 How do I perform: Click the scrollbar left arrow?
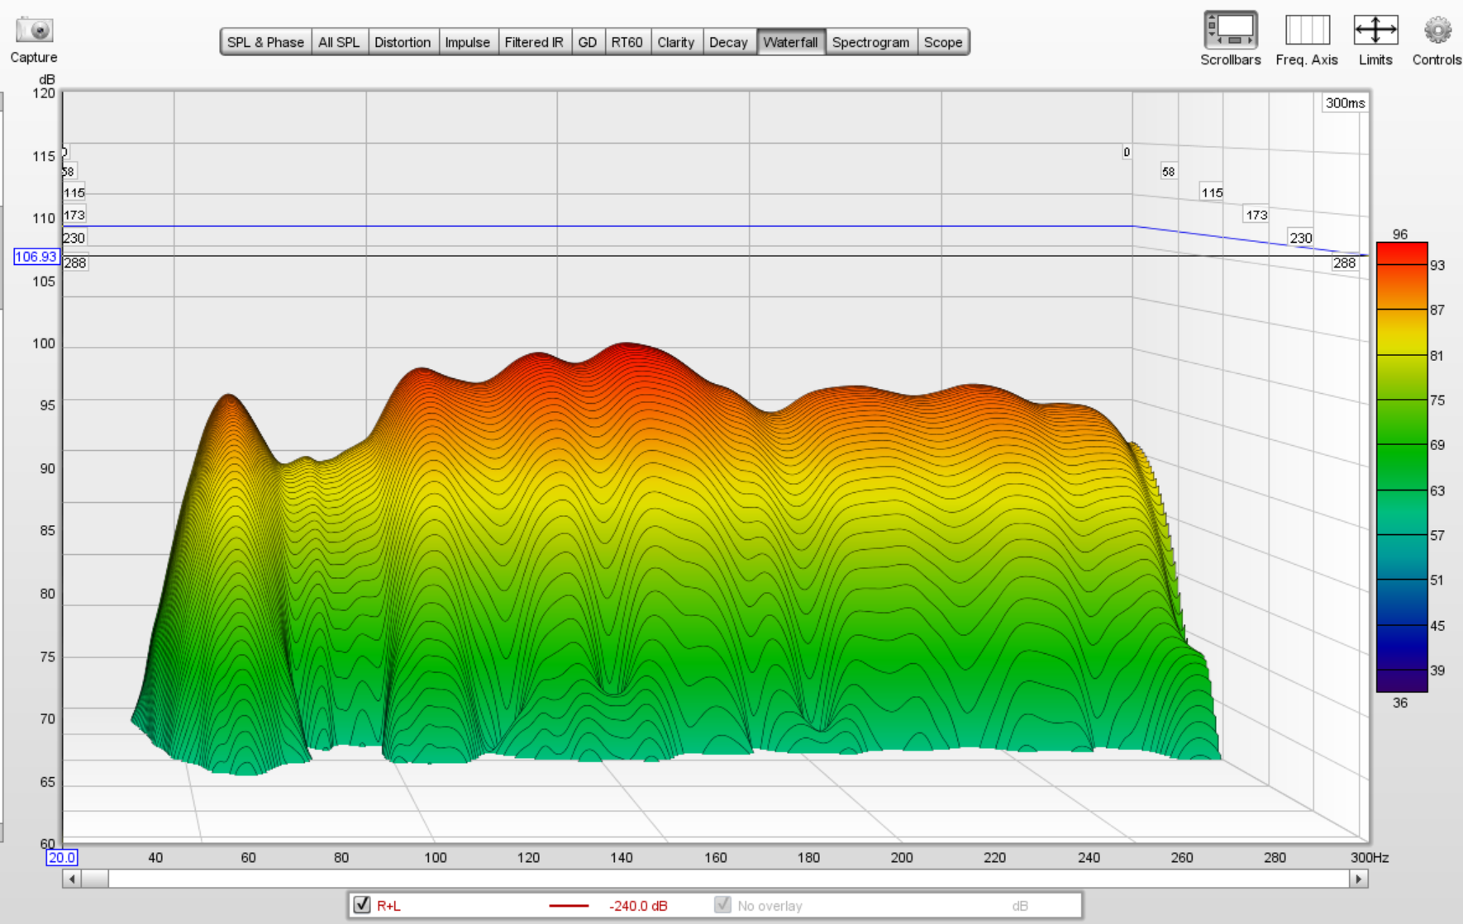[x=72, y=879]
